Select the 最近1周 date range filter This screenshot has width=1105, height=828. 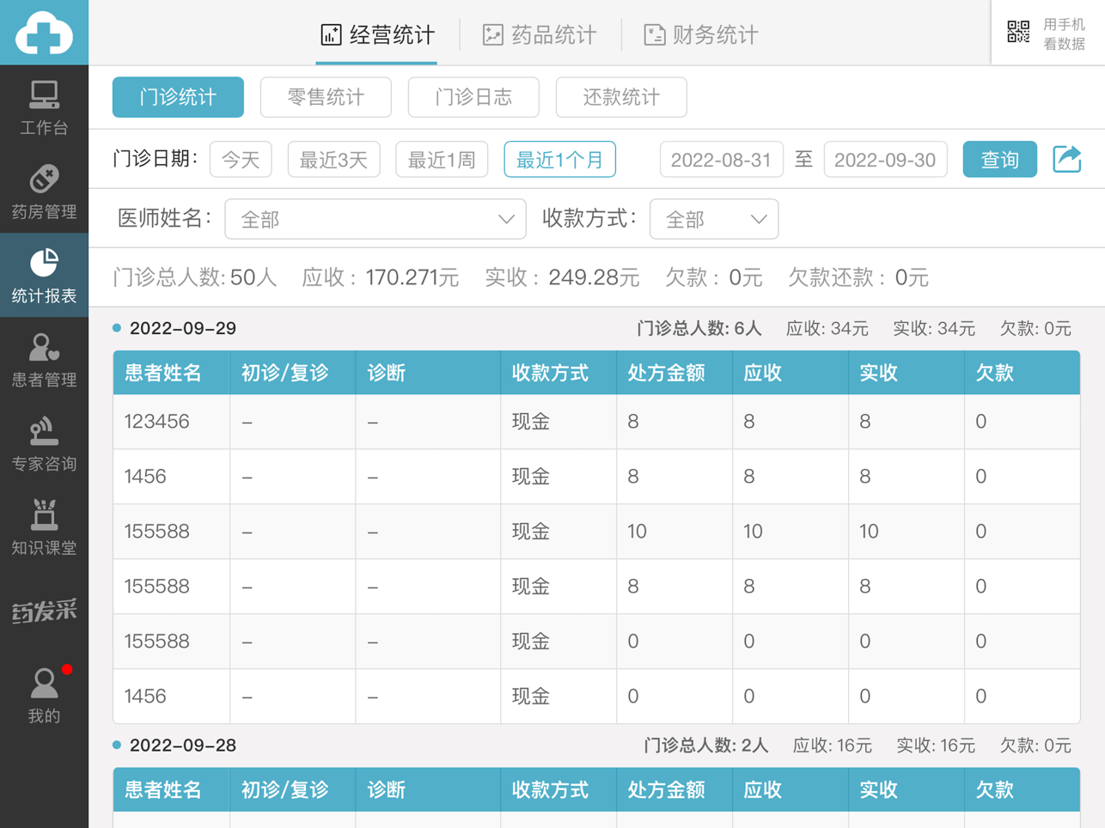point(442,160)
